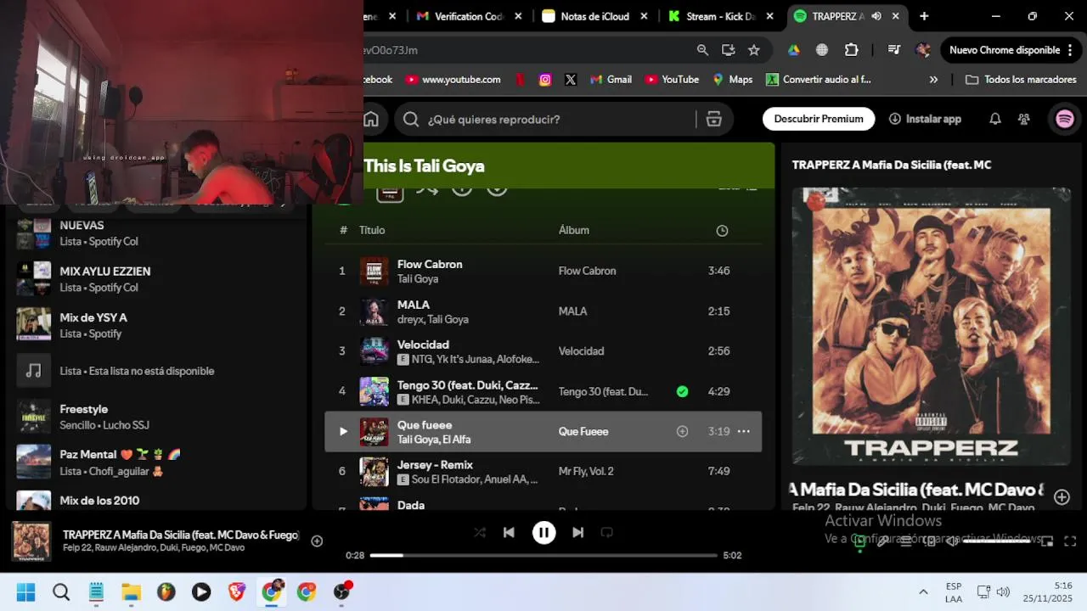
Task: Click Instalar app button
Action: 925,119
